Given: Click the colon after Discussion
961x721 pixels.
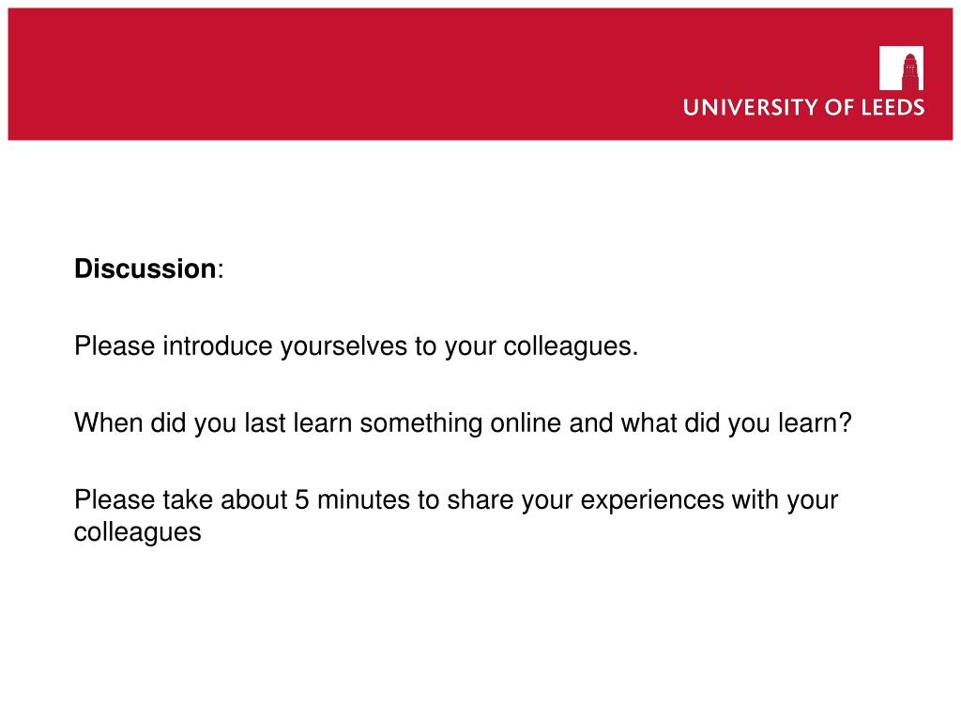Looking at the screenshot, I should point(221,271).
